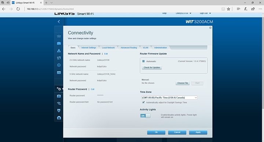The image size is (264, 142).
Task: Select the Basic tab
Action: 73,48
